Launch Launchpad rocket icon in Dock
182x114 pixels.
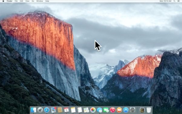(x=40, y=110)
